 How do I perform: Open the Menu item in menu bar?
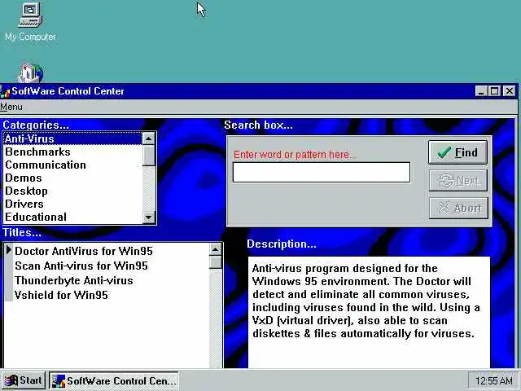11,107
